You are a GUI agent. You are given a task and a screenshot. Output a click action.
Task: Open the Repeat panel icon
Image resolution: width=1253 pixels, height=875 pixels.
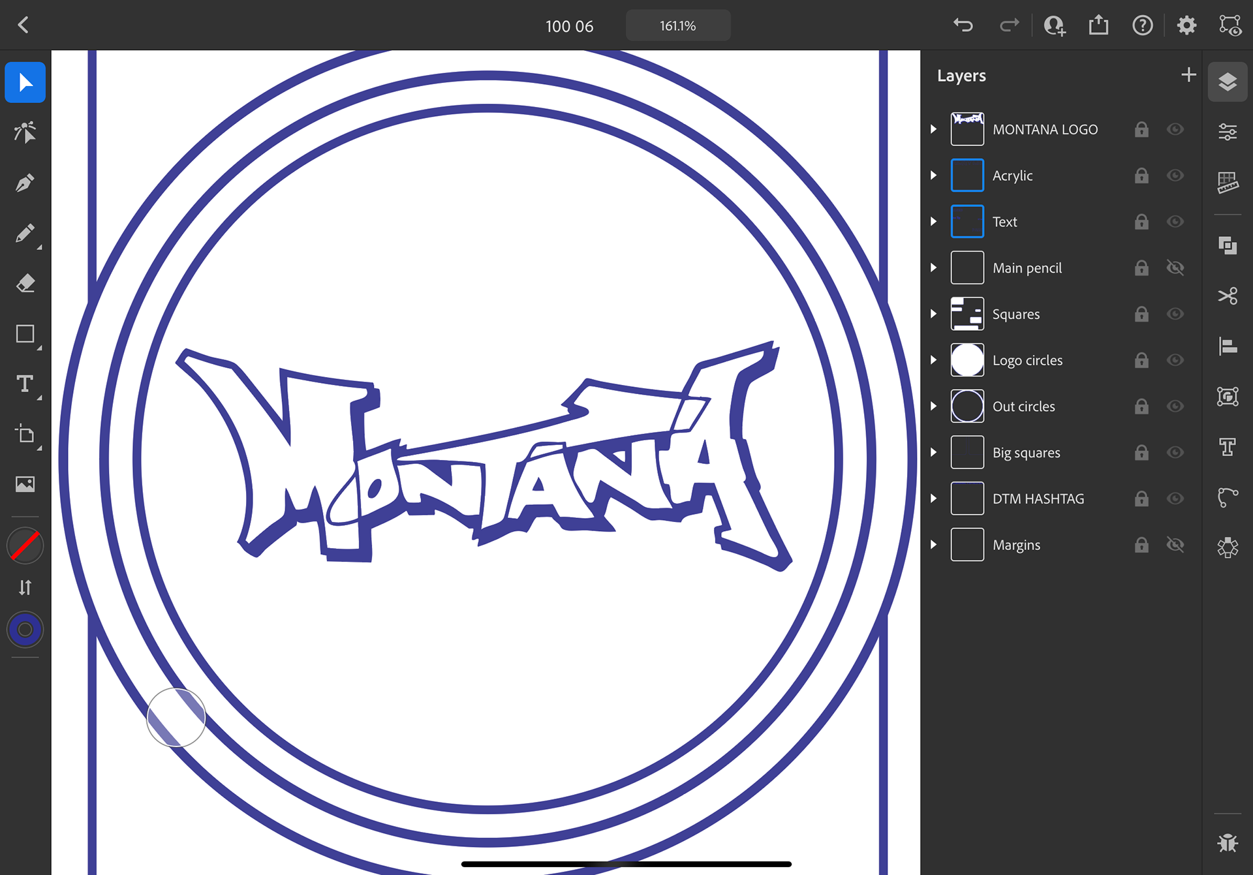[1228, 547]
